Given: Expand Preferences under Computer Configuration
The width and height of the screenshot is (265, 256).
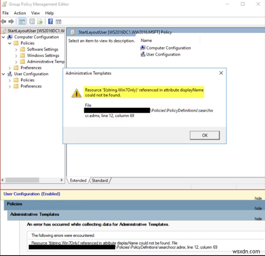Looking at the screenshot, I should coord(10,68).
